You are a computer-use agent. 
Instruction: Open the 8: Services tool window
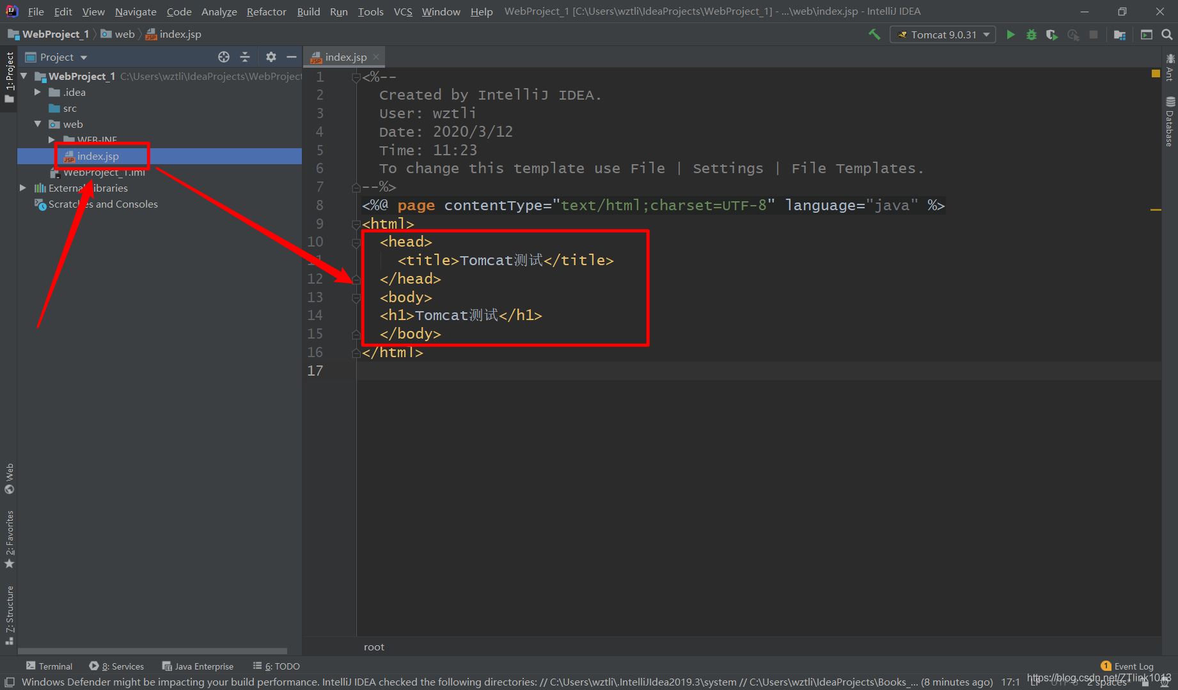click(x=116, y=666)
